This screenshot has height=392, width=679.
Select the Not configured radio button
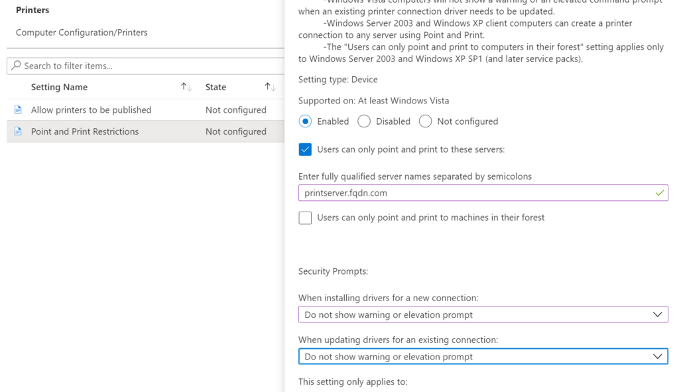(425, 121)
